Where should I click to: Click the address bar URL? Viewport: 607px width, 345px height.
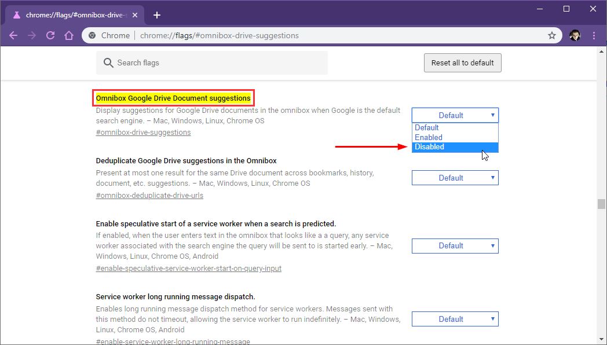[x=219, y=35]
